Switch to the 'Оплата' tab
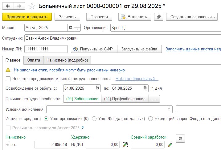This screenshot has width=221, height=150. (33, 60)
